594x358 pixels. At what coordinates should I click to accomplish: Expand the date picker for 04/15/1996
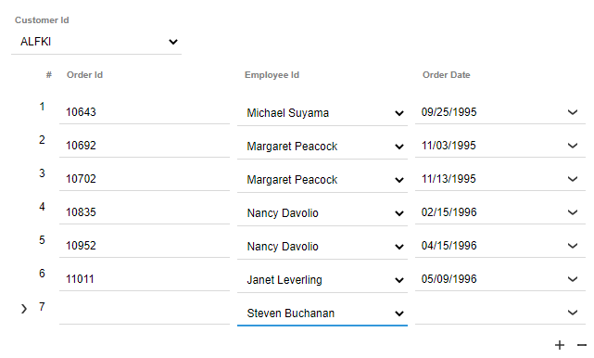(573, 246)
